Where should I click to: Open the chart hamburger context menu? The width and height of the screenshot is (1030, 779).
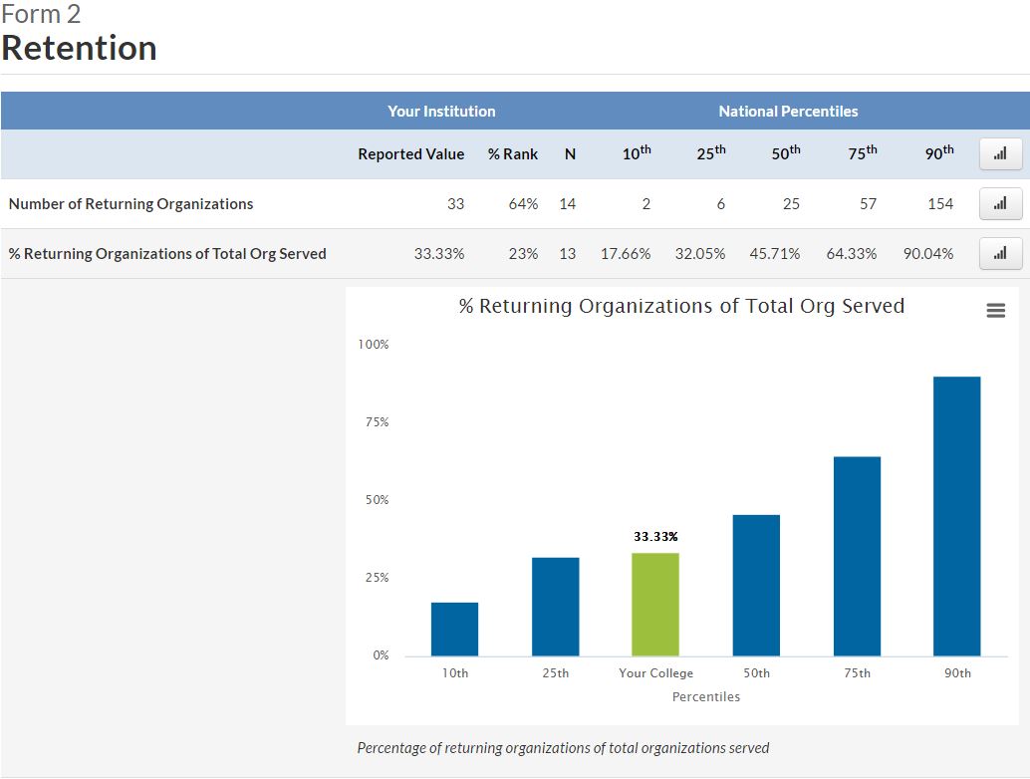click(x=994, y=311)
